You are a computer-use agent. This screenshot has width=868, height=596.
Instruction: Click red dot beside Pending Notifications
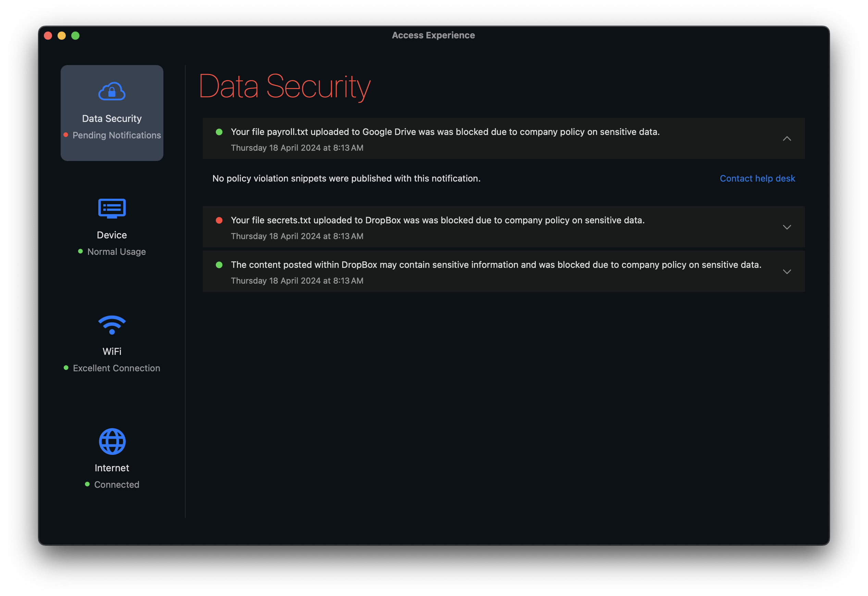pyautogui.click(x=66, y=135)
